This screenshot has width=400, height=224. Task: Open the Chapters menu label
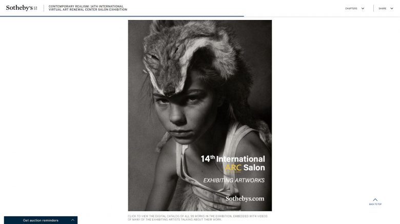click(x=351, y=8)
